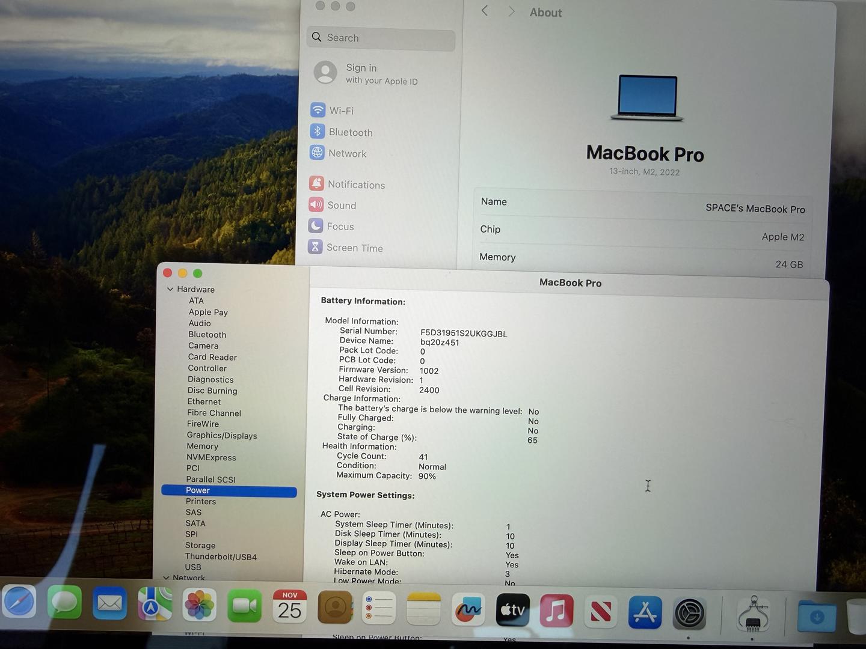Open Screen Time settings
866x649 pixels.
pyautogui.click(x=354, y=248)
